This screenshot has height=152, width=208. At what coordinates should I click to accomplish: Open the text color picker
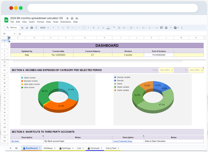108,28
